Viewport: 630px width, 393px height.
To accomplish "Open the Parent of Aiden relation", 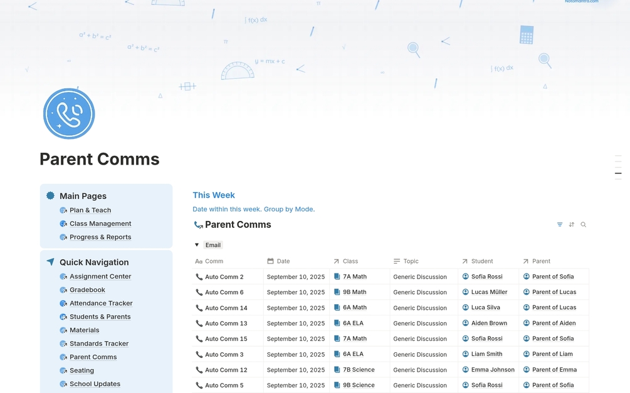I will tap(554, 323).
